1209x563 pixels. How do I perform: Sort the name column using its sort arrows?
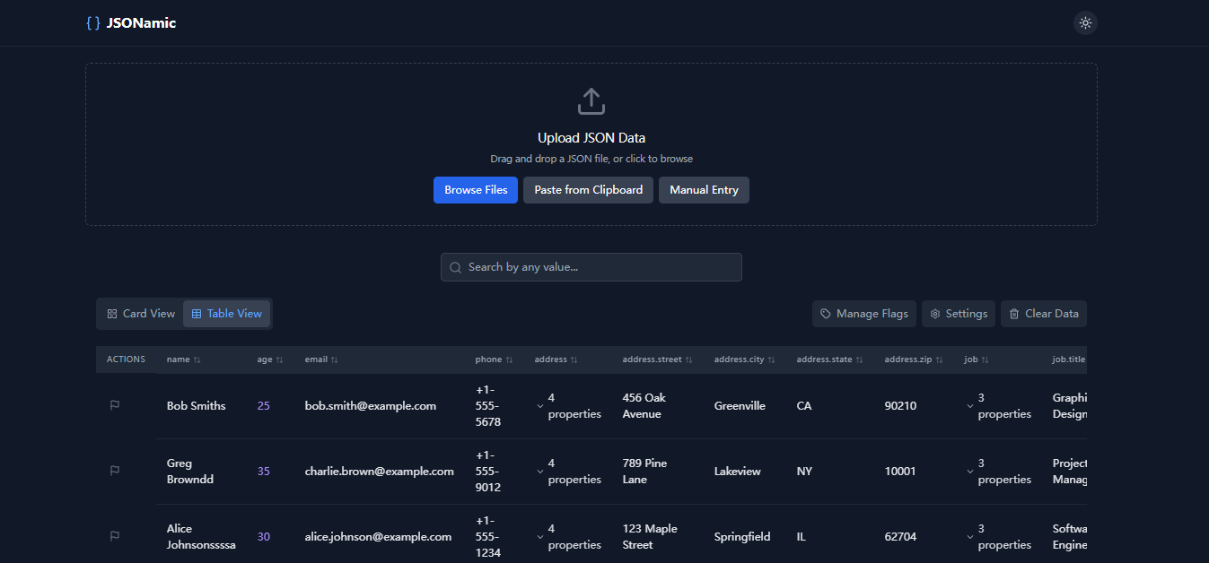click(x=198, y=359)
